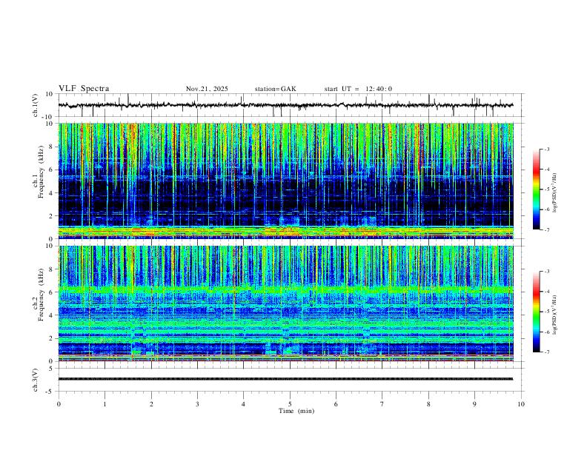Click the ch.1 colorbar "log(PSD)" label

pyautogui.click(x=554, y=193)
